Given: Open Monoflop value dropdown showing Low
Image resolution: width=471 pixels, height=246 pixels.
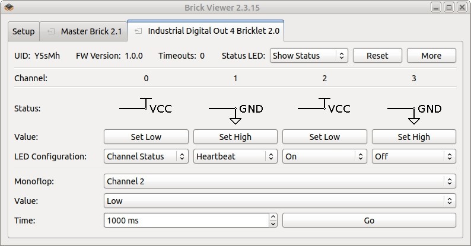Looking at the screenshot, I should click(280, 201).
